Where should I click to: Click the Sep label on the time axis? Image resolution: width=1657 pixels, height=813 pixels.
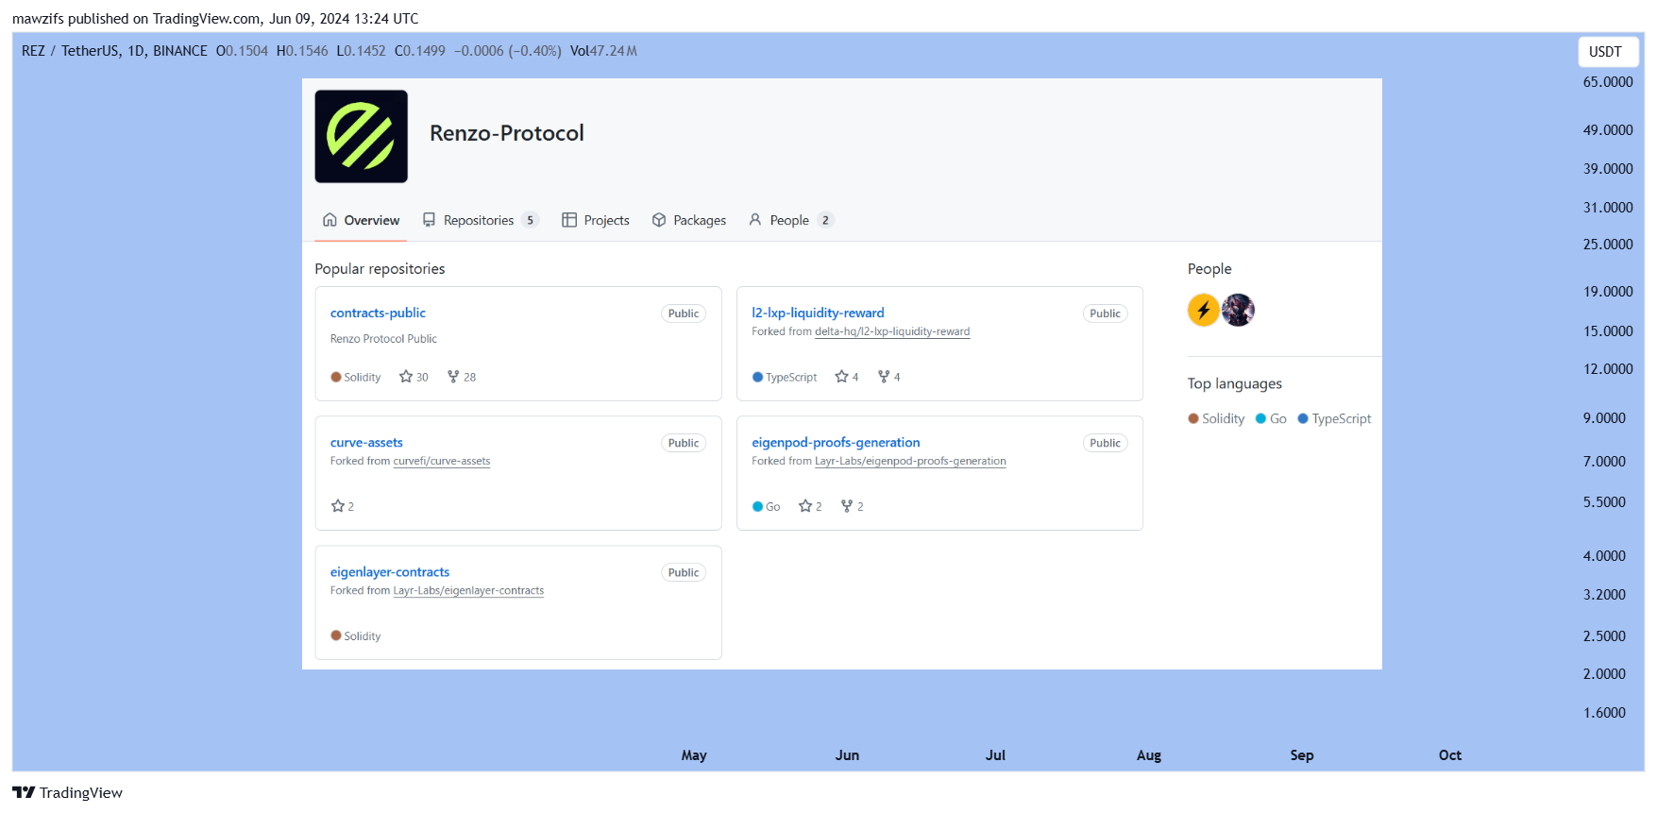pyautogui.click(x=1302, y=755)
